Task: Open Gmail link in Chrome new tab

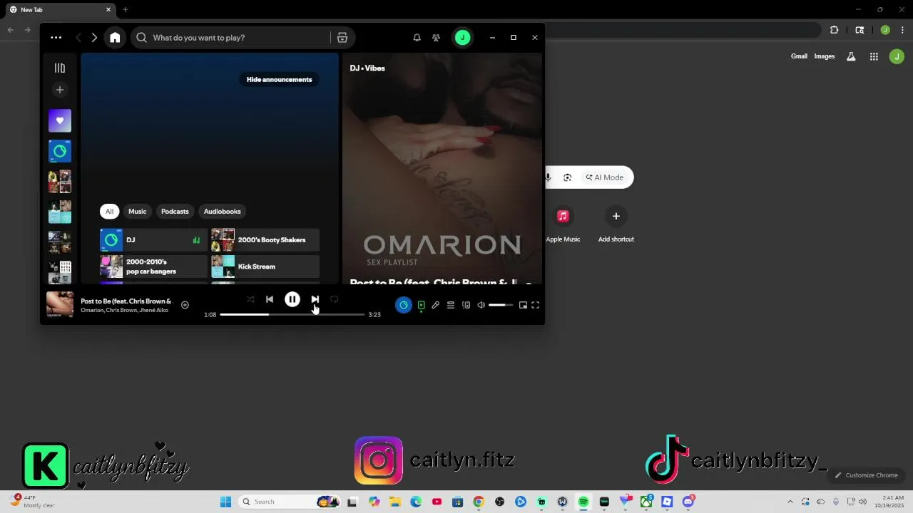Action: point(799,56)
